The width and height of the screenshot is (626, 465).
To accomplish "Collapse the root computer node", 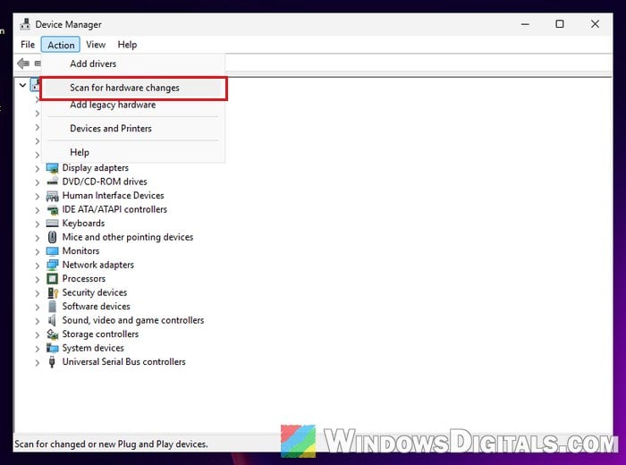I will click(22, 85).
